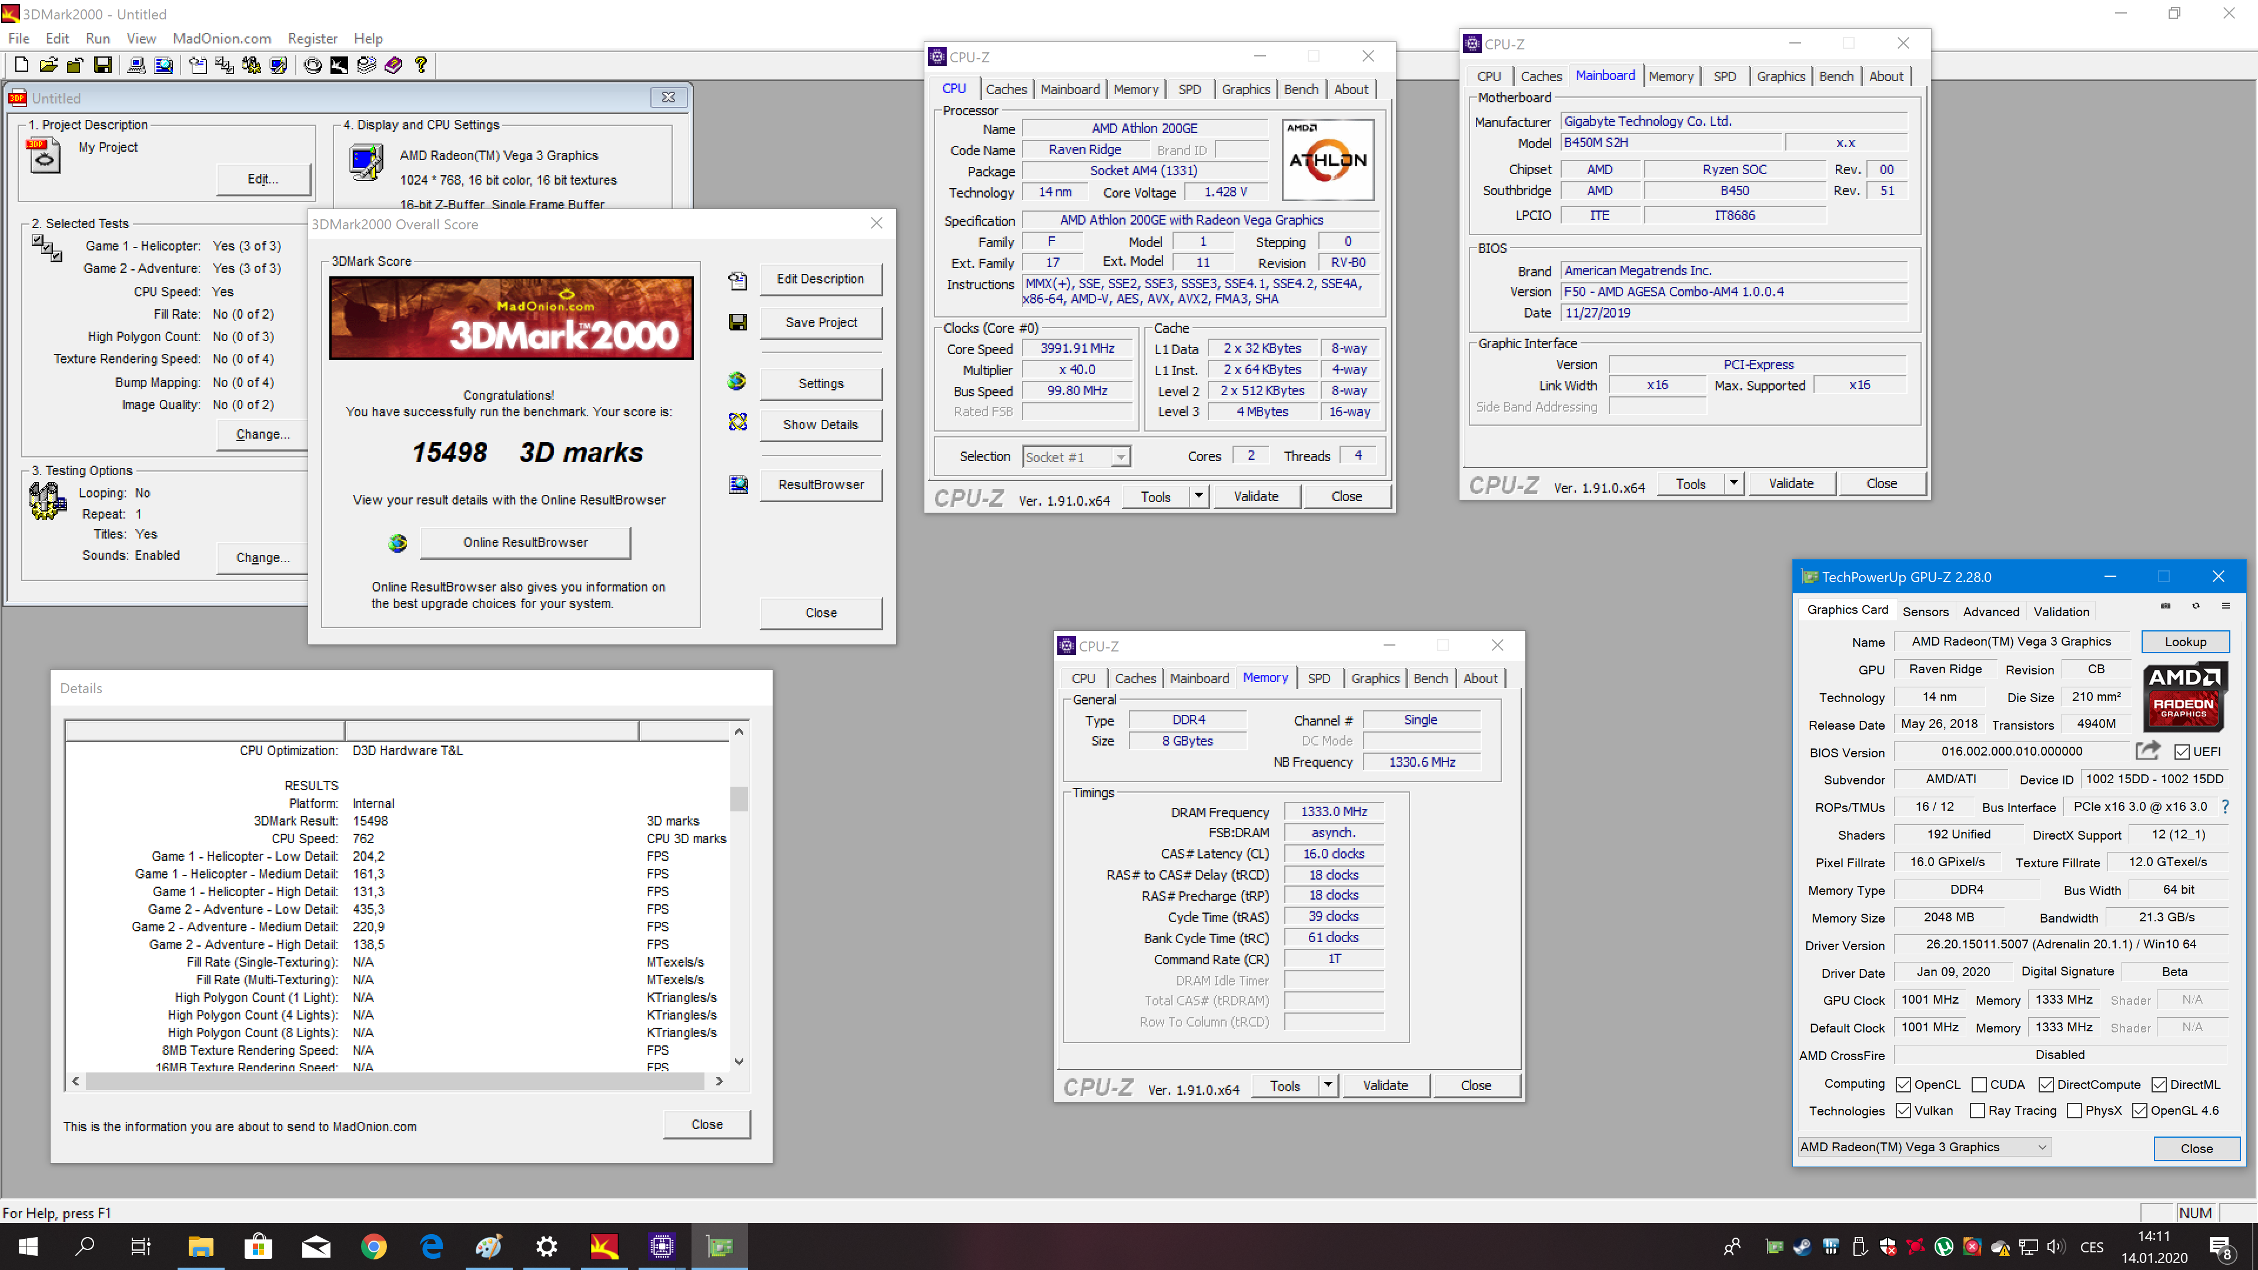Viewport: 2258px width, 1270px height.
Task: Click the 3DMark2000 banner image
Action: click(x=511, y=318)
